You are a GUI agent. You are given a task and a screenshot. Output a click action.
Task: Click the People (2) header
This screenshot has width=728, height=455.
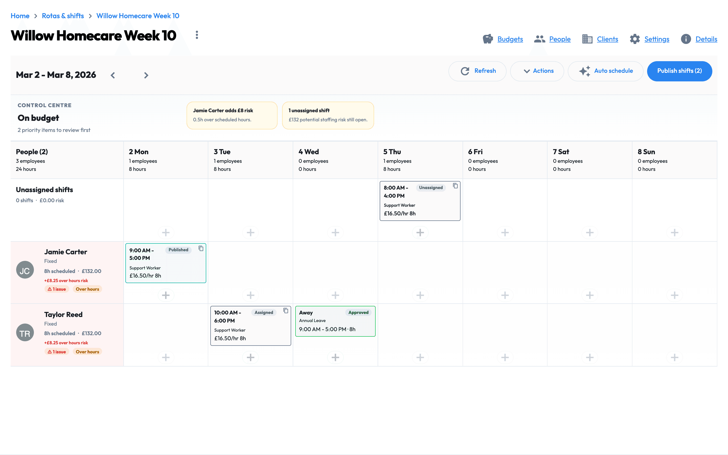tap(32, 152)
